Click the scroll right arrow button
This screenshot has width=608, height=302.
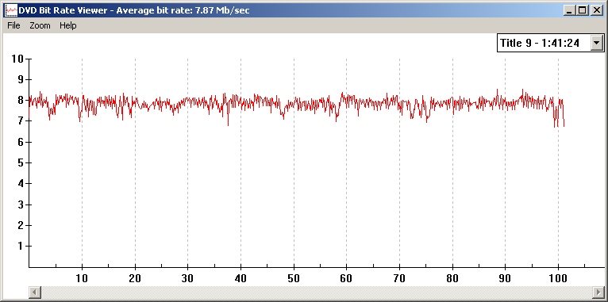598,292
